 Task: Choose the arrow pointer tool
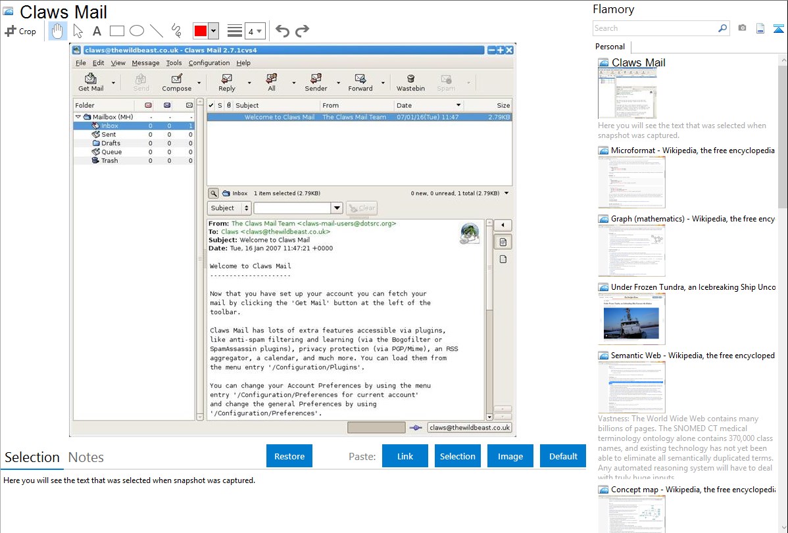point(78,31)
